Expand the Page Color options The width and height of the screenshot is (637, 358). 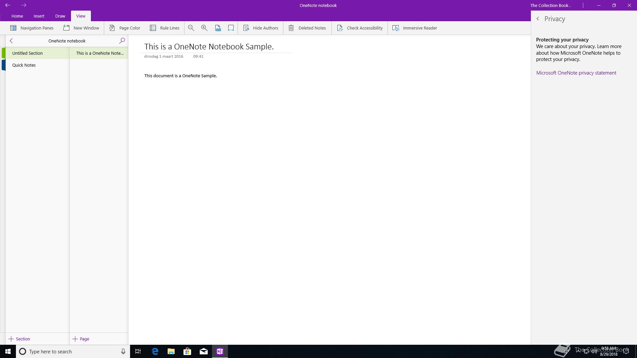point(125,28)
